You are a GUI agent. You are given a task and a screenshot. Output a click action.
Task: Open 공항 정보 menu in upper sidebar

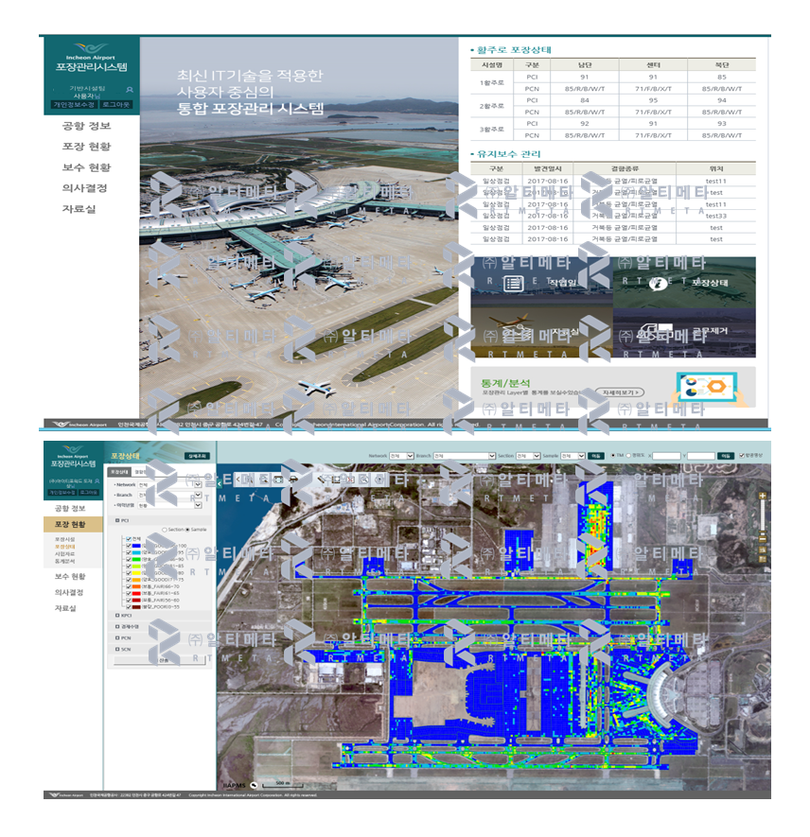coord(86,126)
